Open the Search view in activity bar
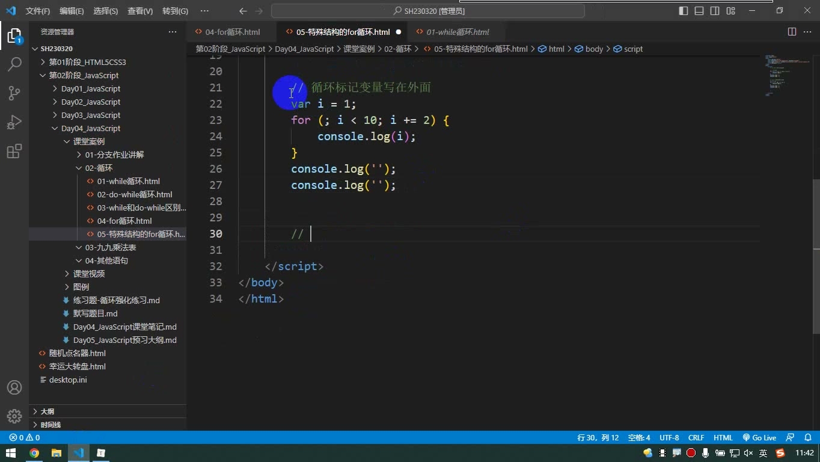 [x=14, y=64]
